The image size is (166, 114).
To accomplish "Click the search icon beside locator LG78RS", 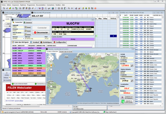I will pyautogui.click(x=132, y=66).
